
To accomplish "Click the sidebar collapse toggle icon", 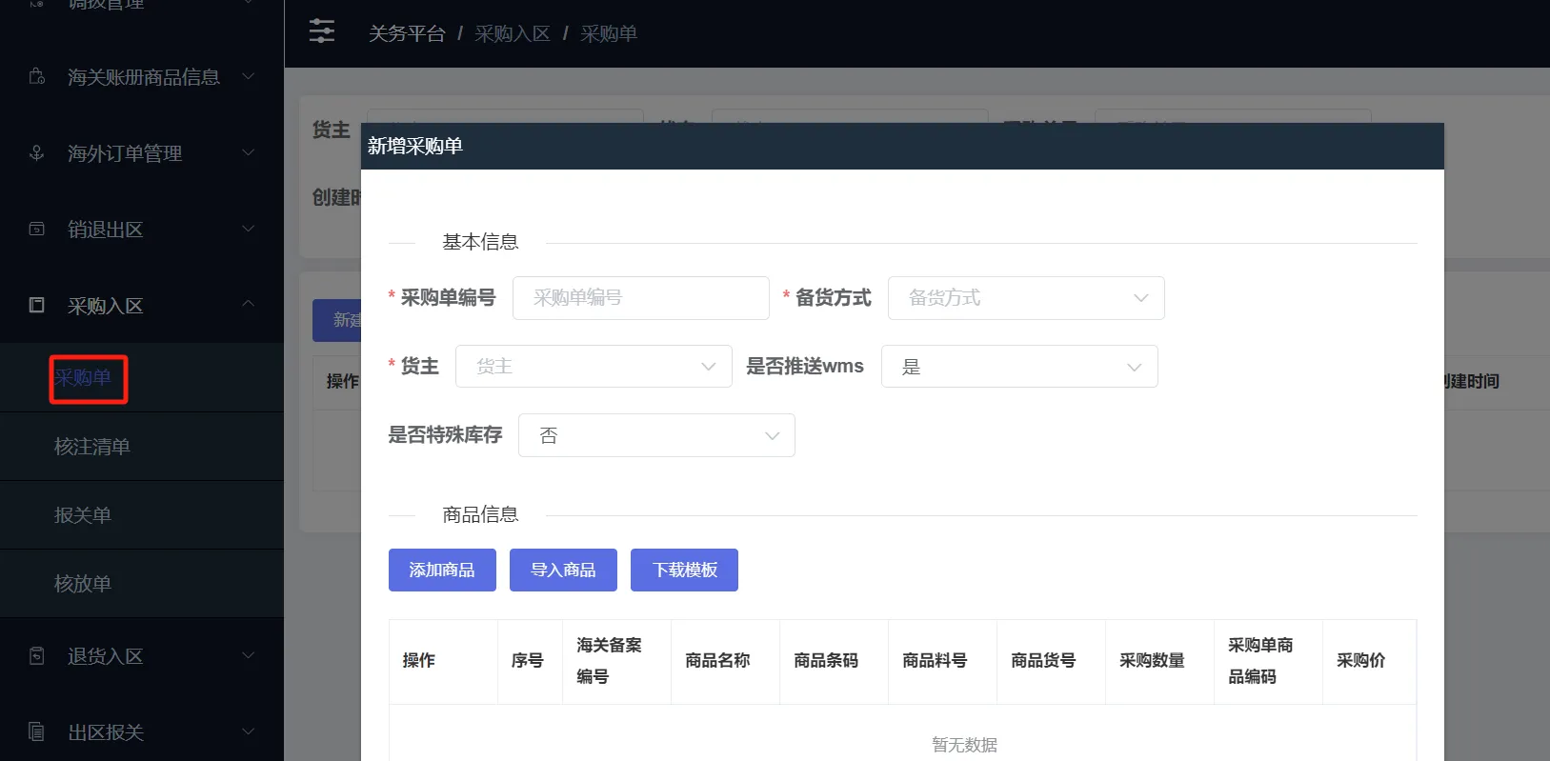I will click(x=322, y=31).
